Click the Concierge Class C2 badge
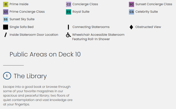Image resolution: width=176 pixels, height=109 pixels. [69, 4]
